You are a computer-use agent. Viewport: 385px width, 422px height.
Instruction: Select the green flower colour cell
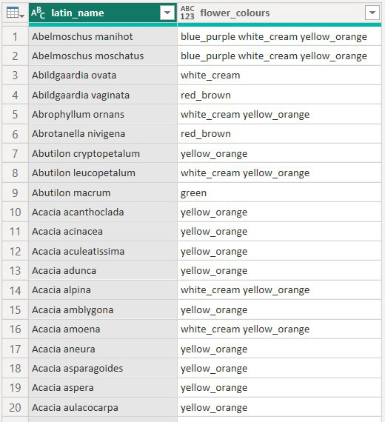[279, 192]
